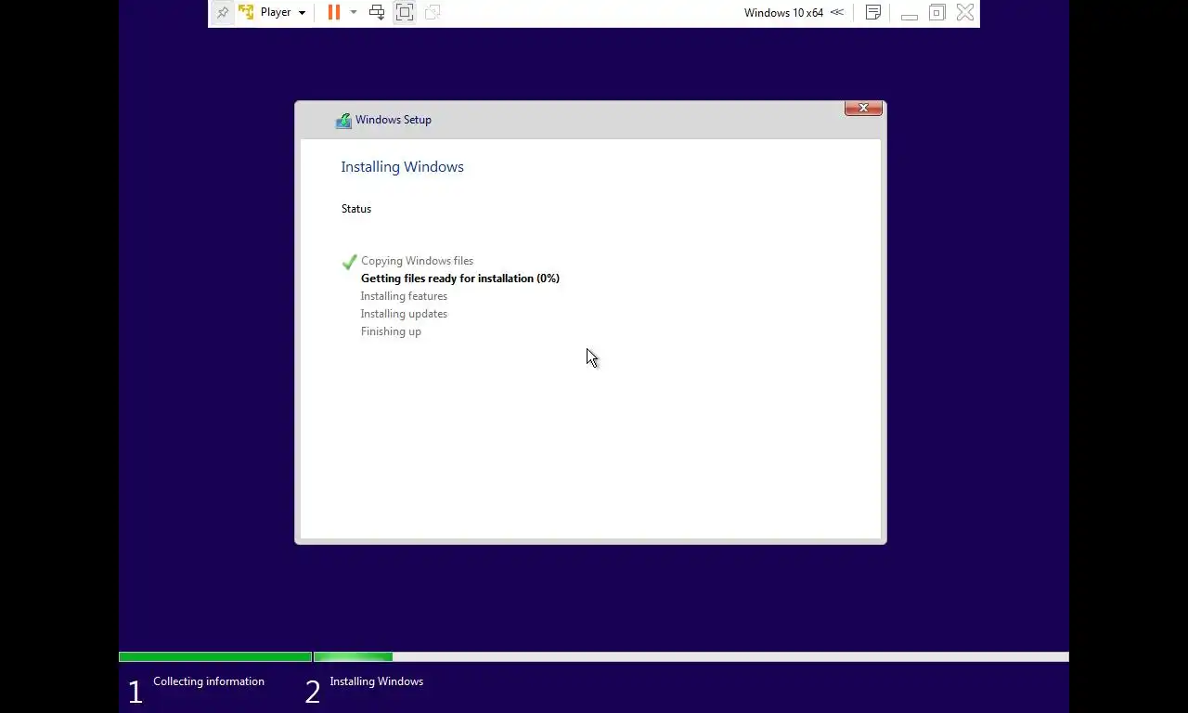Send Ctrl+Alt+Del to the VM
1188x713 pixels.
pyautogui.click(x=377, y=12)
